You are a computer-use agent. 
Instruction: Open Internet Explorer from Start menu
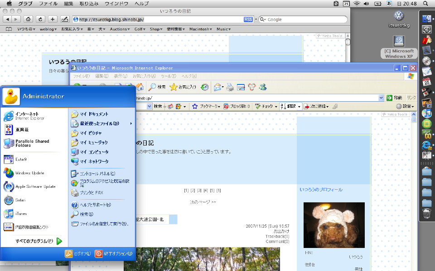click(34, 116)
